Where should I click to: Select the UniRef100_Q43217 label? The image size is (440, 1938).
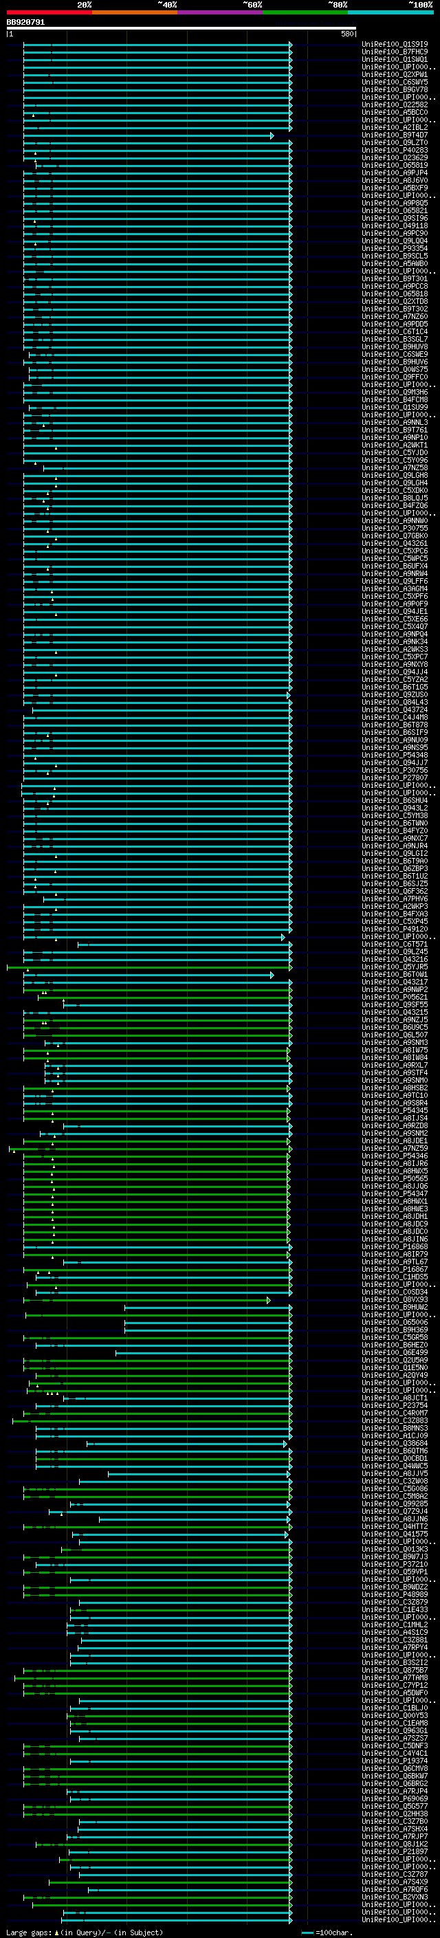395,982
